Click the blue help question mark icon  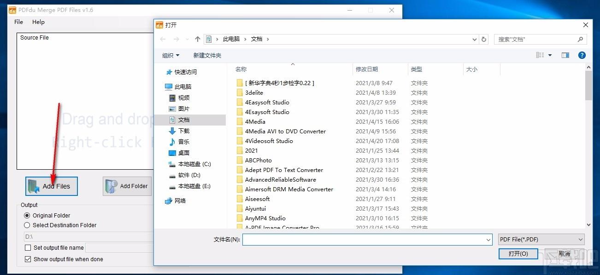point(582,55)
